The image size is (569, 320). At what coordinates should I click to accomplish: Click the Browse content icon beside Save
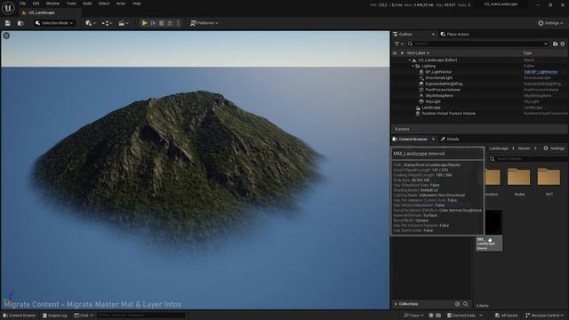[x=20, y=23]
